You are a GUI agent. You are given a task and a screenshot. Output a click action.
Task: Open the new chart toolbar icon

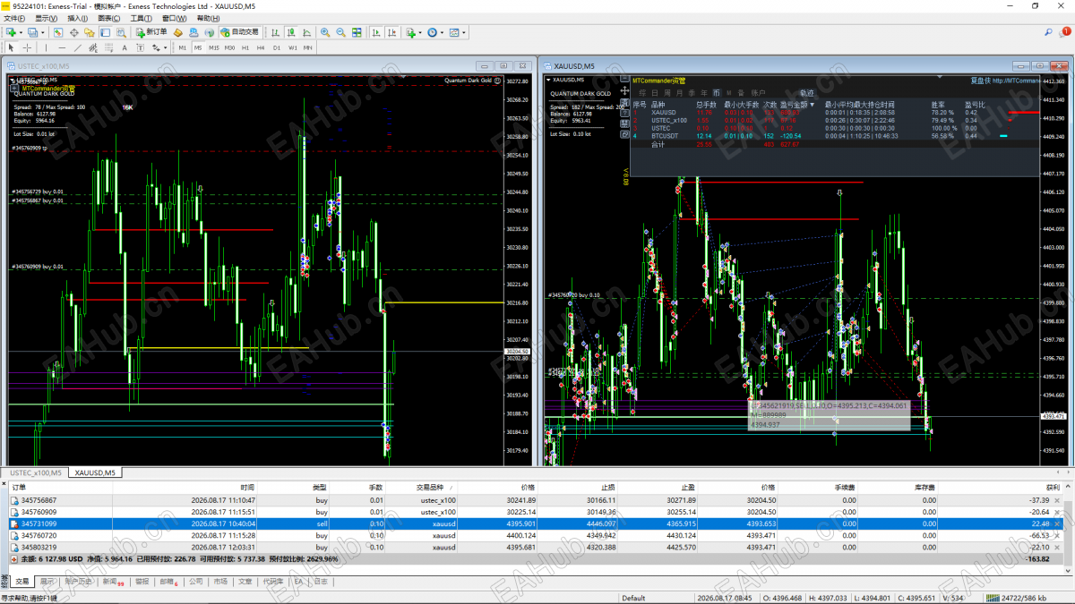(x=11, y=32)
